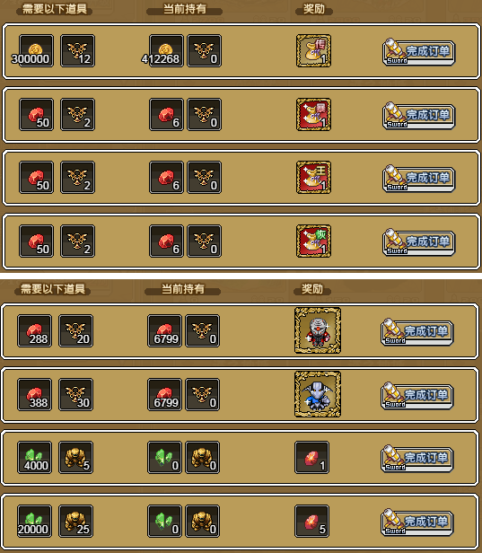Click the blue-armored character reward portrait
This screenshot has height=553, width=482.
tap(318, 394)
